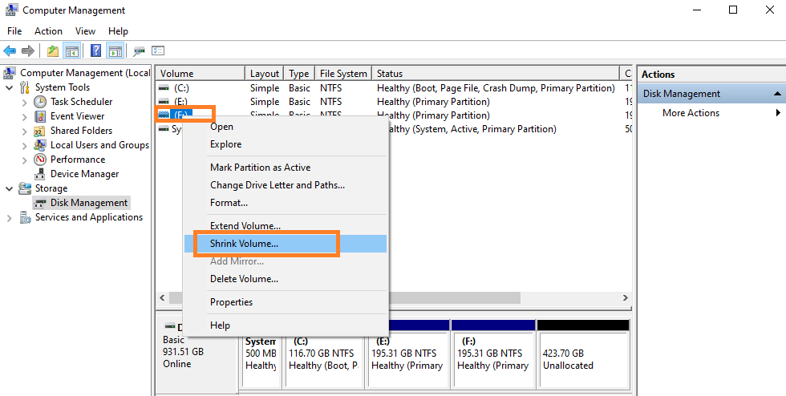
Task: Click the System Tools wrench icon
Action: 25,87
